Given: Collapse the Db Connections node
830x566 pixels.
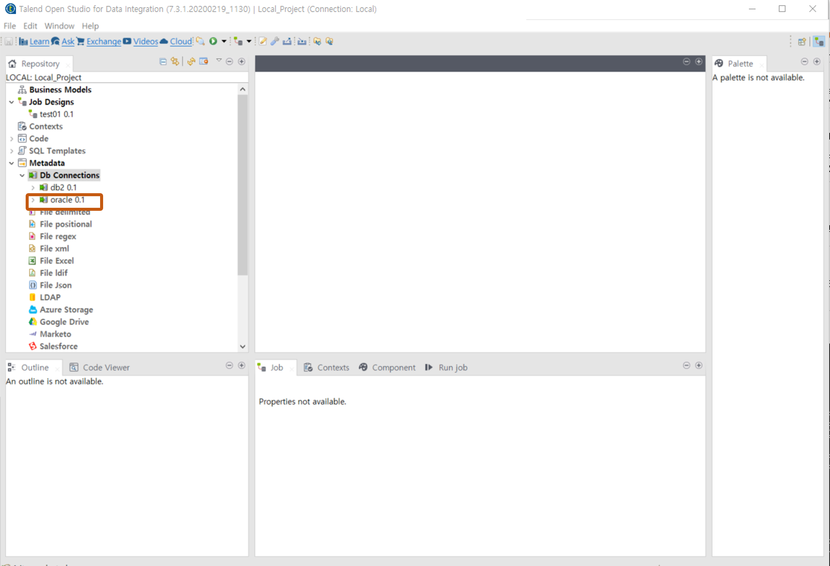Looking at the screenshot, I should click(22, 176).
